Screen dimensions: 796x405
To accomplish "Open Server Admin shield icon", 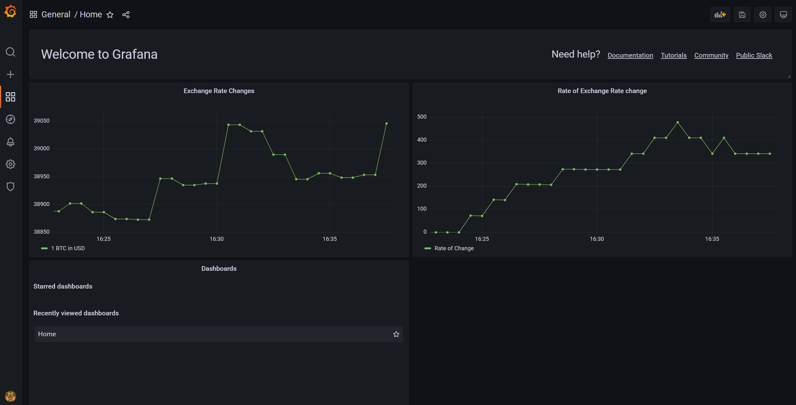I will [11, 186].
